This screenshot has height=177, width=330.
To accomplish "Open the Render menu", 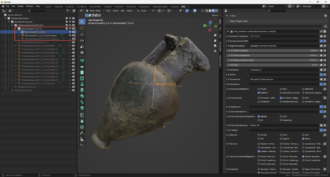I will tap(20, 7).
